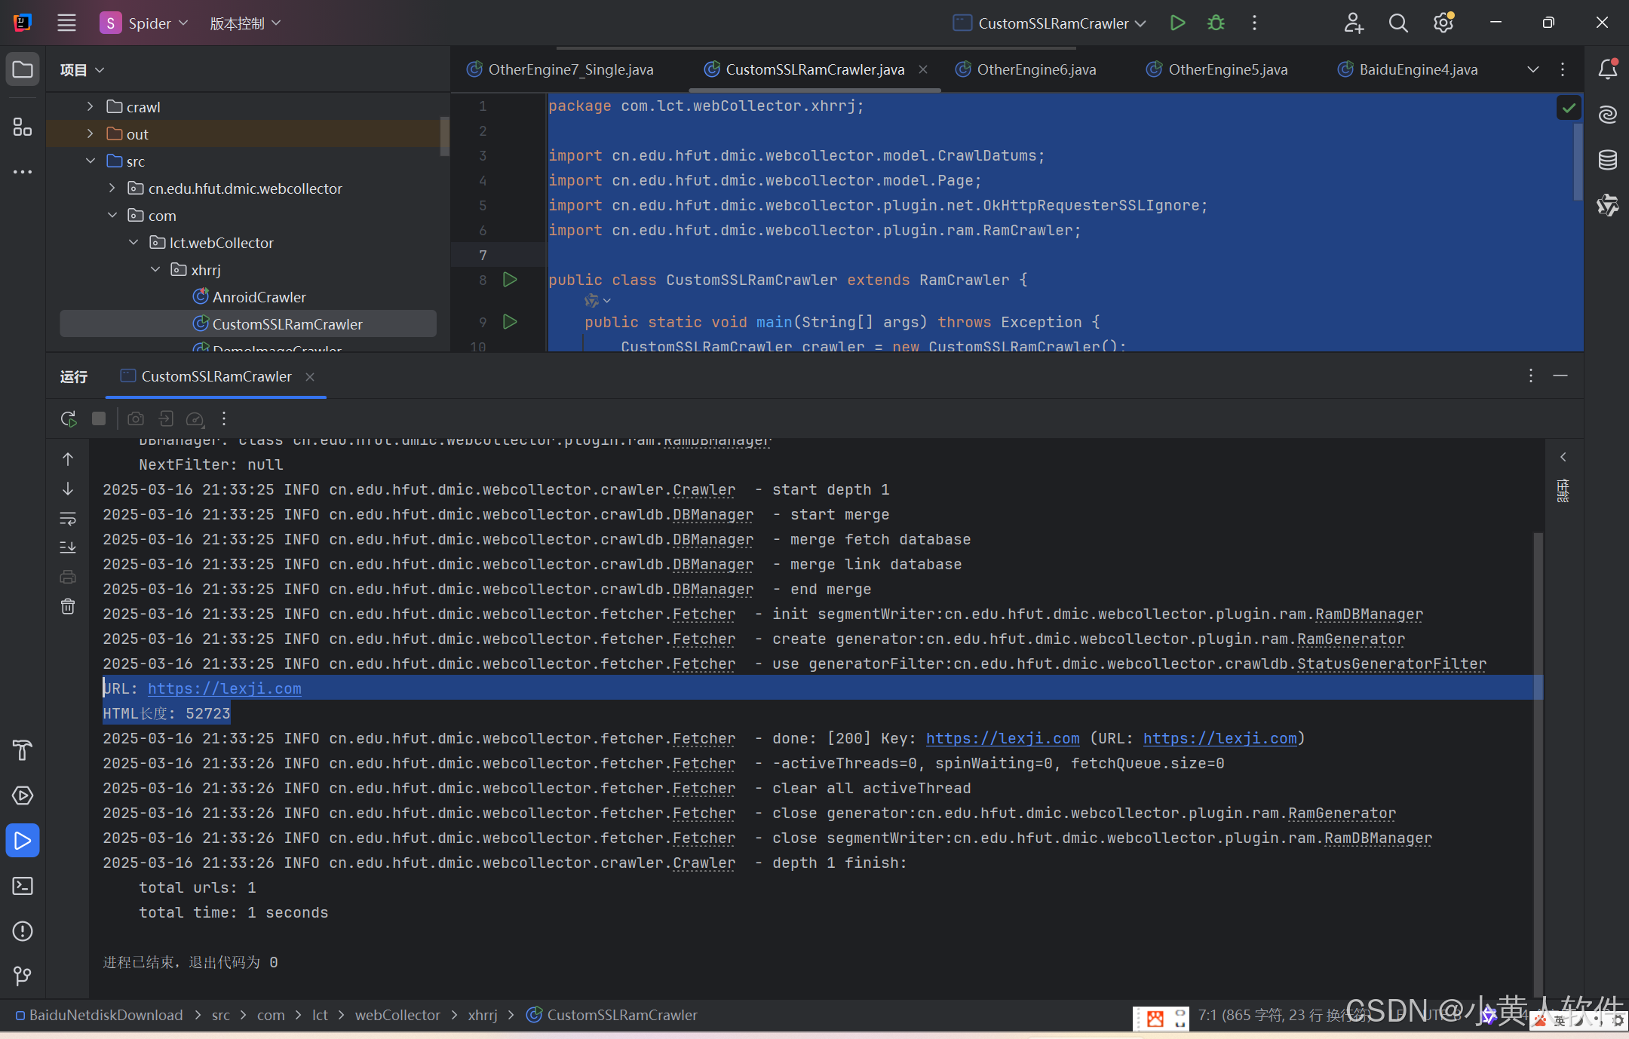
Task: Open the Build hammer tool window
Action: click(23, 750)
